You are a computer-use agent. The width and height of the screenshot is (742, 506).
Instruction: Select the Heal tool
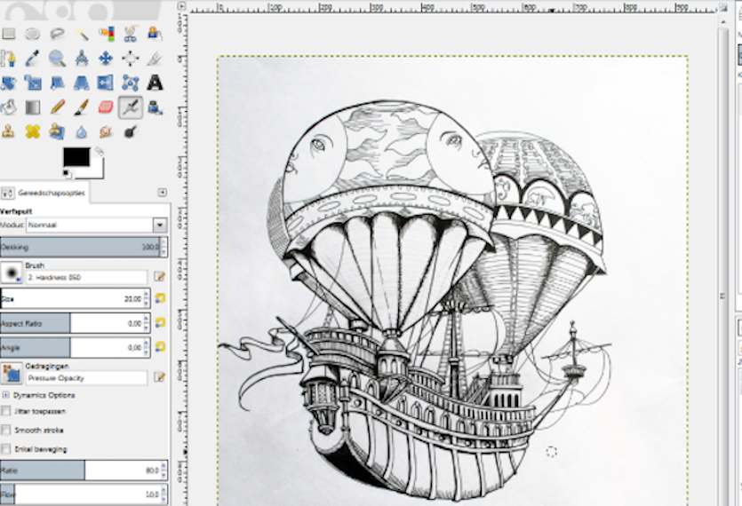33,131
